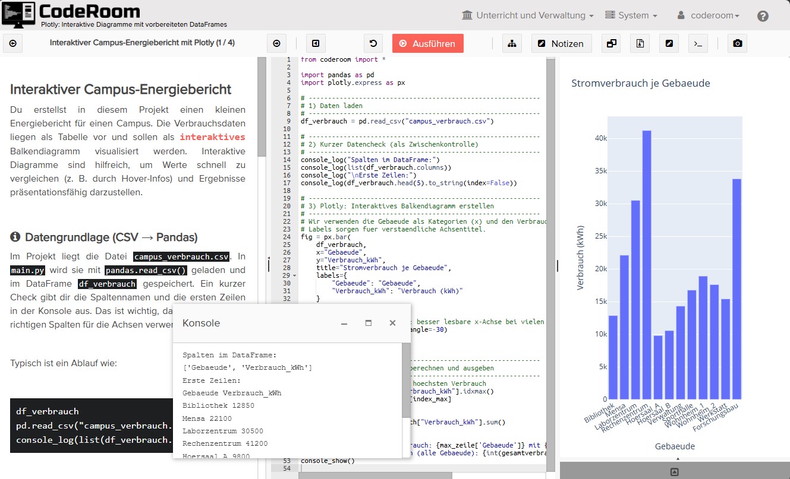The width and height of the screenshot is (790, 479).
Task: Go to the previous lesson page
Action: [x=13, y=43]
